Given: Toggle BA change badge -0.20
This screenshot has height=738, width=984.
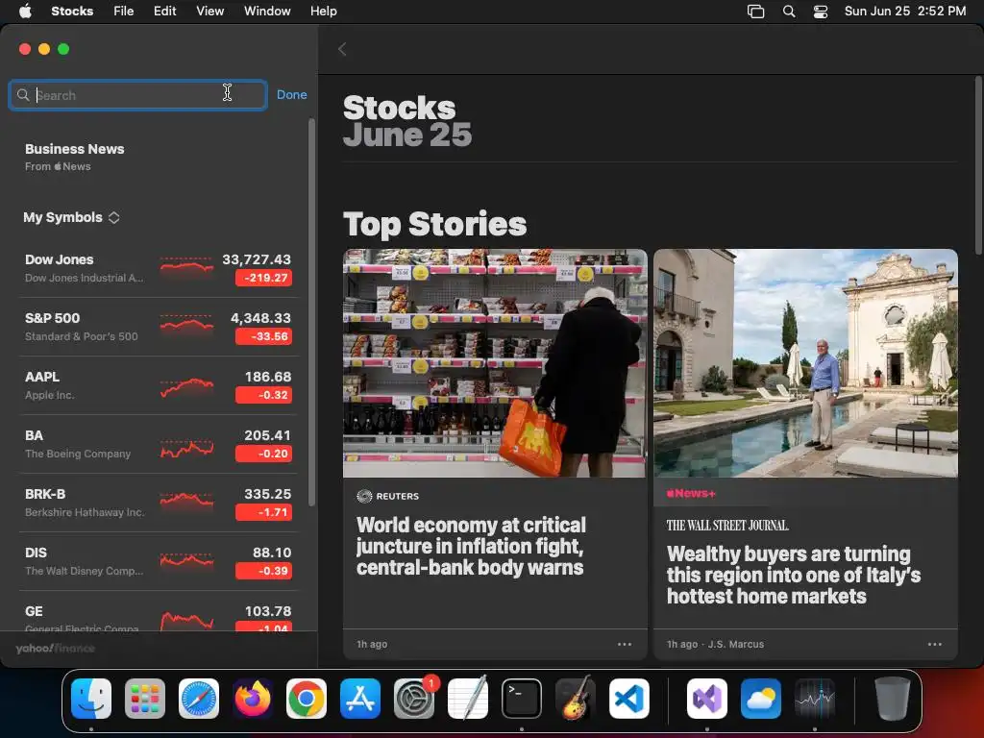Looking at the screenshot, I should click(263, 454).
